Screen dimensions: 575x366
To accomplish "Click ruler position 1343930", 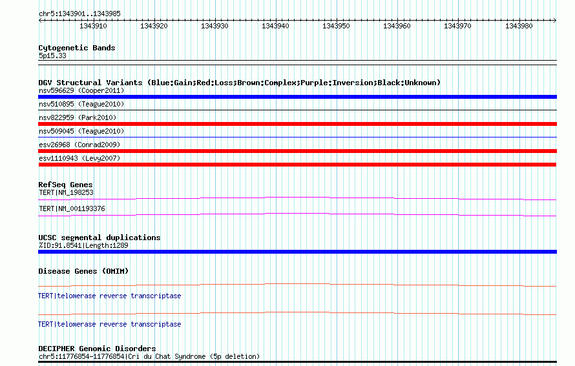I will click(x=214, y=26).
